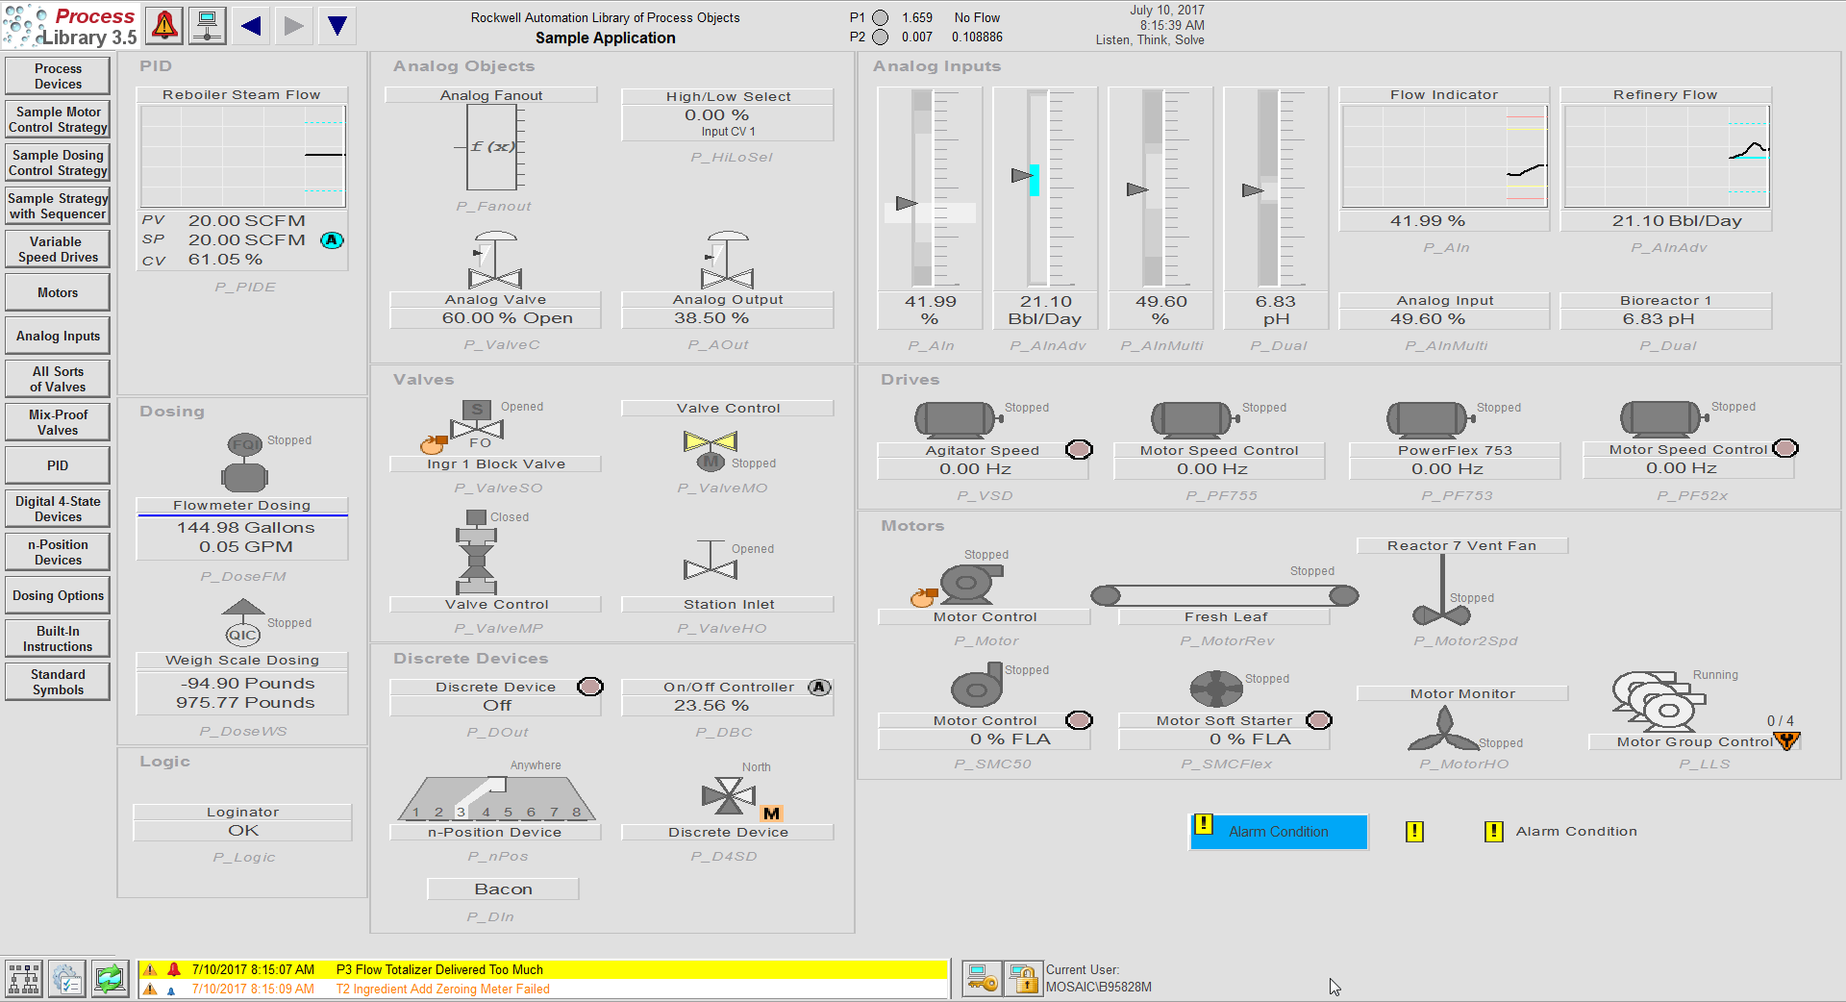Click the auto mode indicator on P_PIDE
1846x1002 pixels.
(x=332, y=239)
